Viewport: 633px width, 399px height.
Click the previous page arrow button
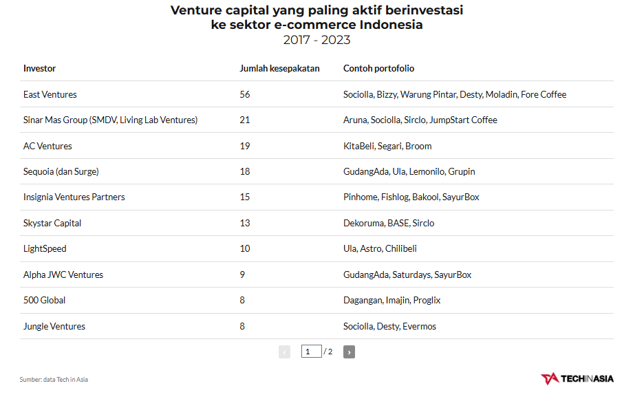[284, 352]
